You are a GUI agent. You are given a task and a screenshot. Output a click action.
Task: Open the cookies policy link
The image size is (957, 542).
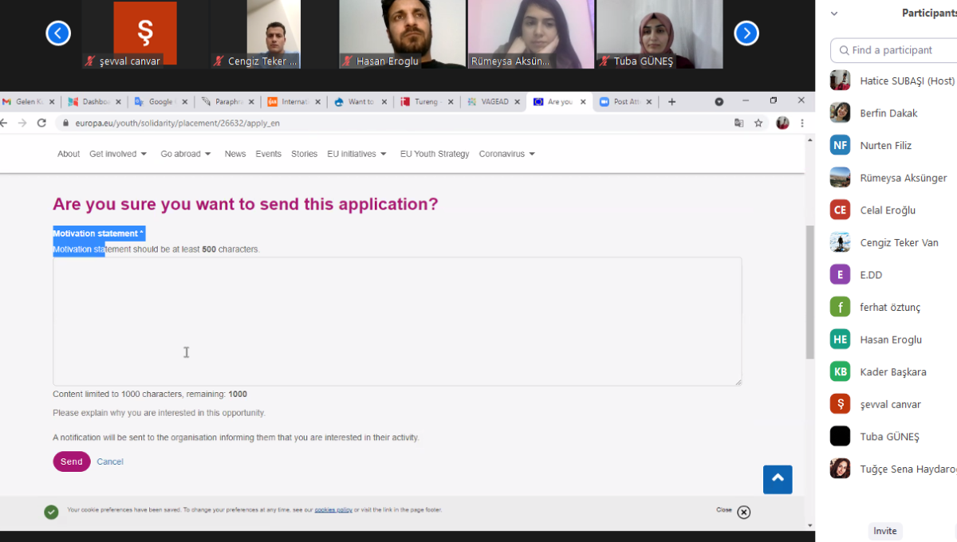tap(333, 510)
